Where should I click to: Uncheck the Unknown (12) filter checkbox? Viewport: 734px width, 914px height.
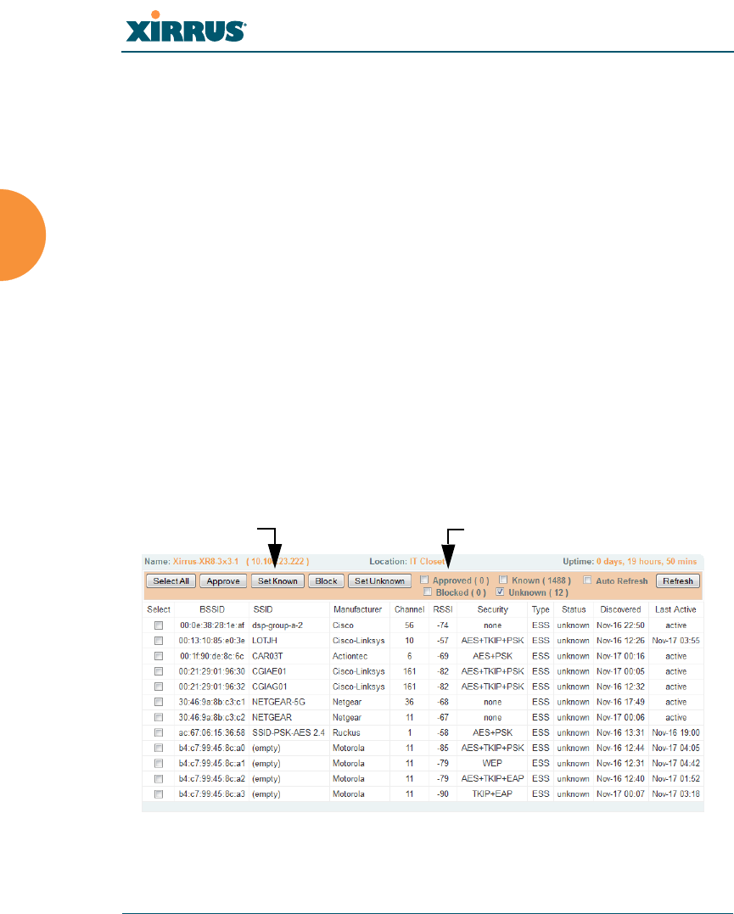[x=500, y=592]
